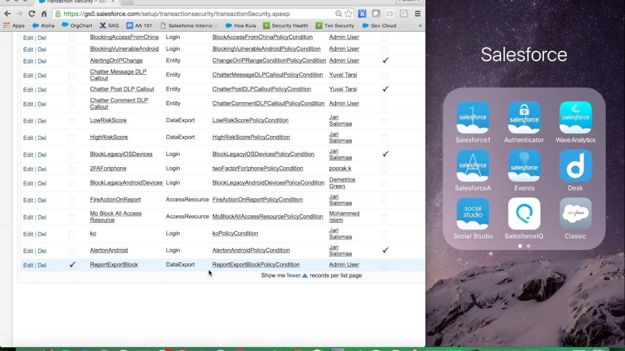
Task: Open the Security Health bookmark
Action: 286,25
